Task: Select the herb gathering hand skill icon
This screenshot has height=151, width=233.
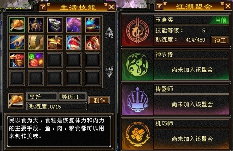Action: tap(17, 43)
